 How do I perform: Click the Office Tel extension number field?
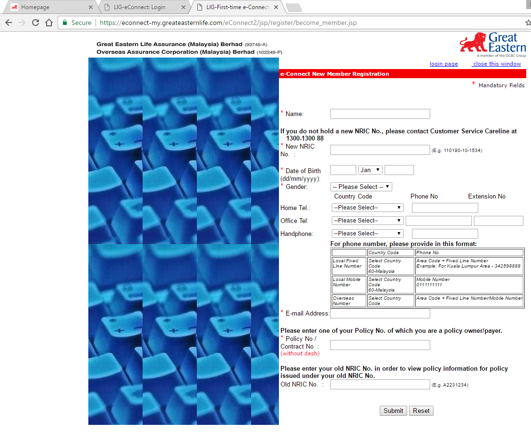click(498, 221)
